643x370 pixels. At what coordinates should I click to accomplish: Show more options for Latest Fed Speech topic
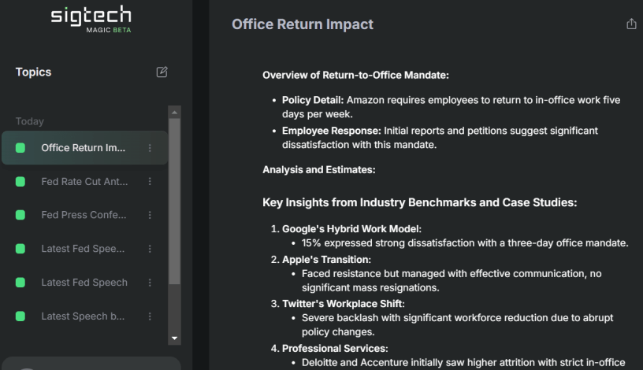pos(150,283)
